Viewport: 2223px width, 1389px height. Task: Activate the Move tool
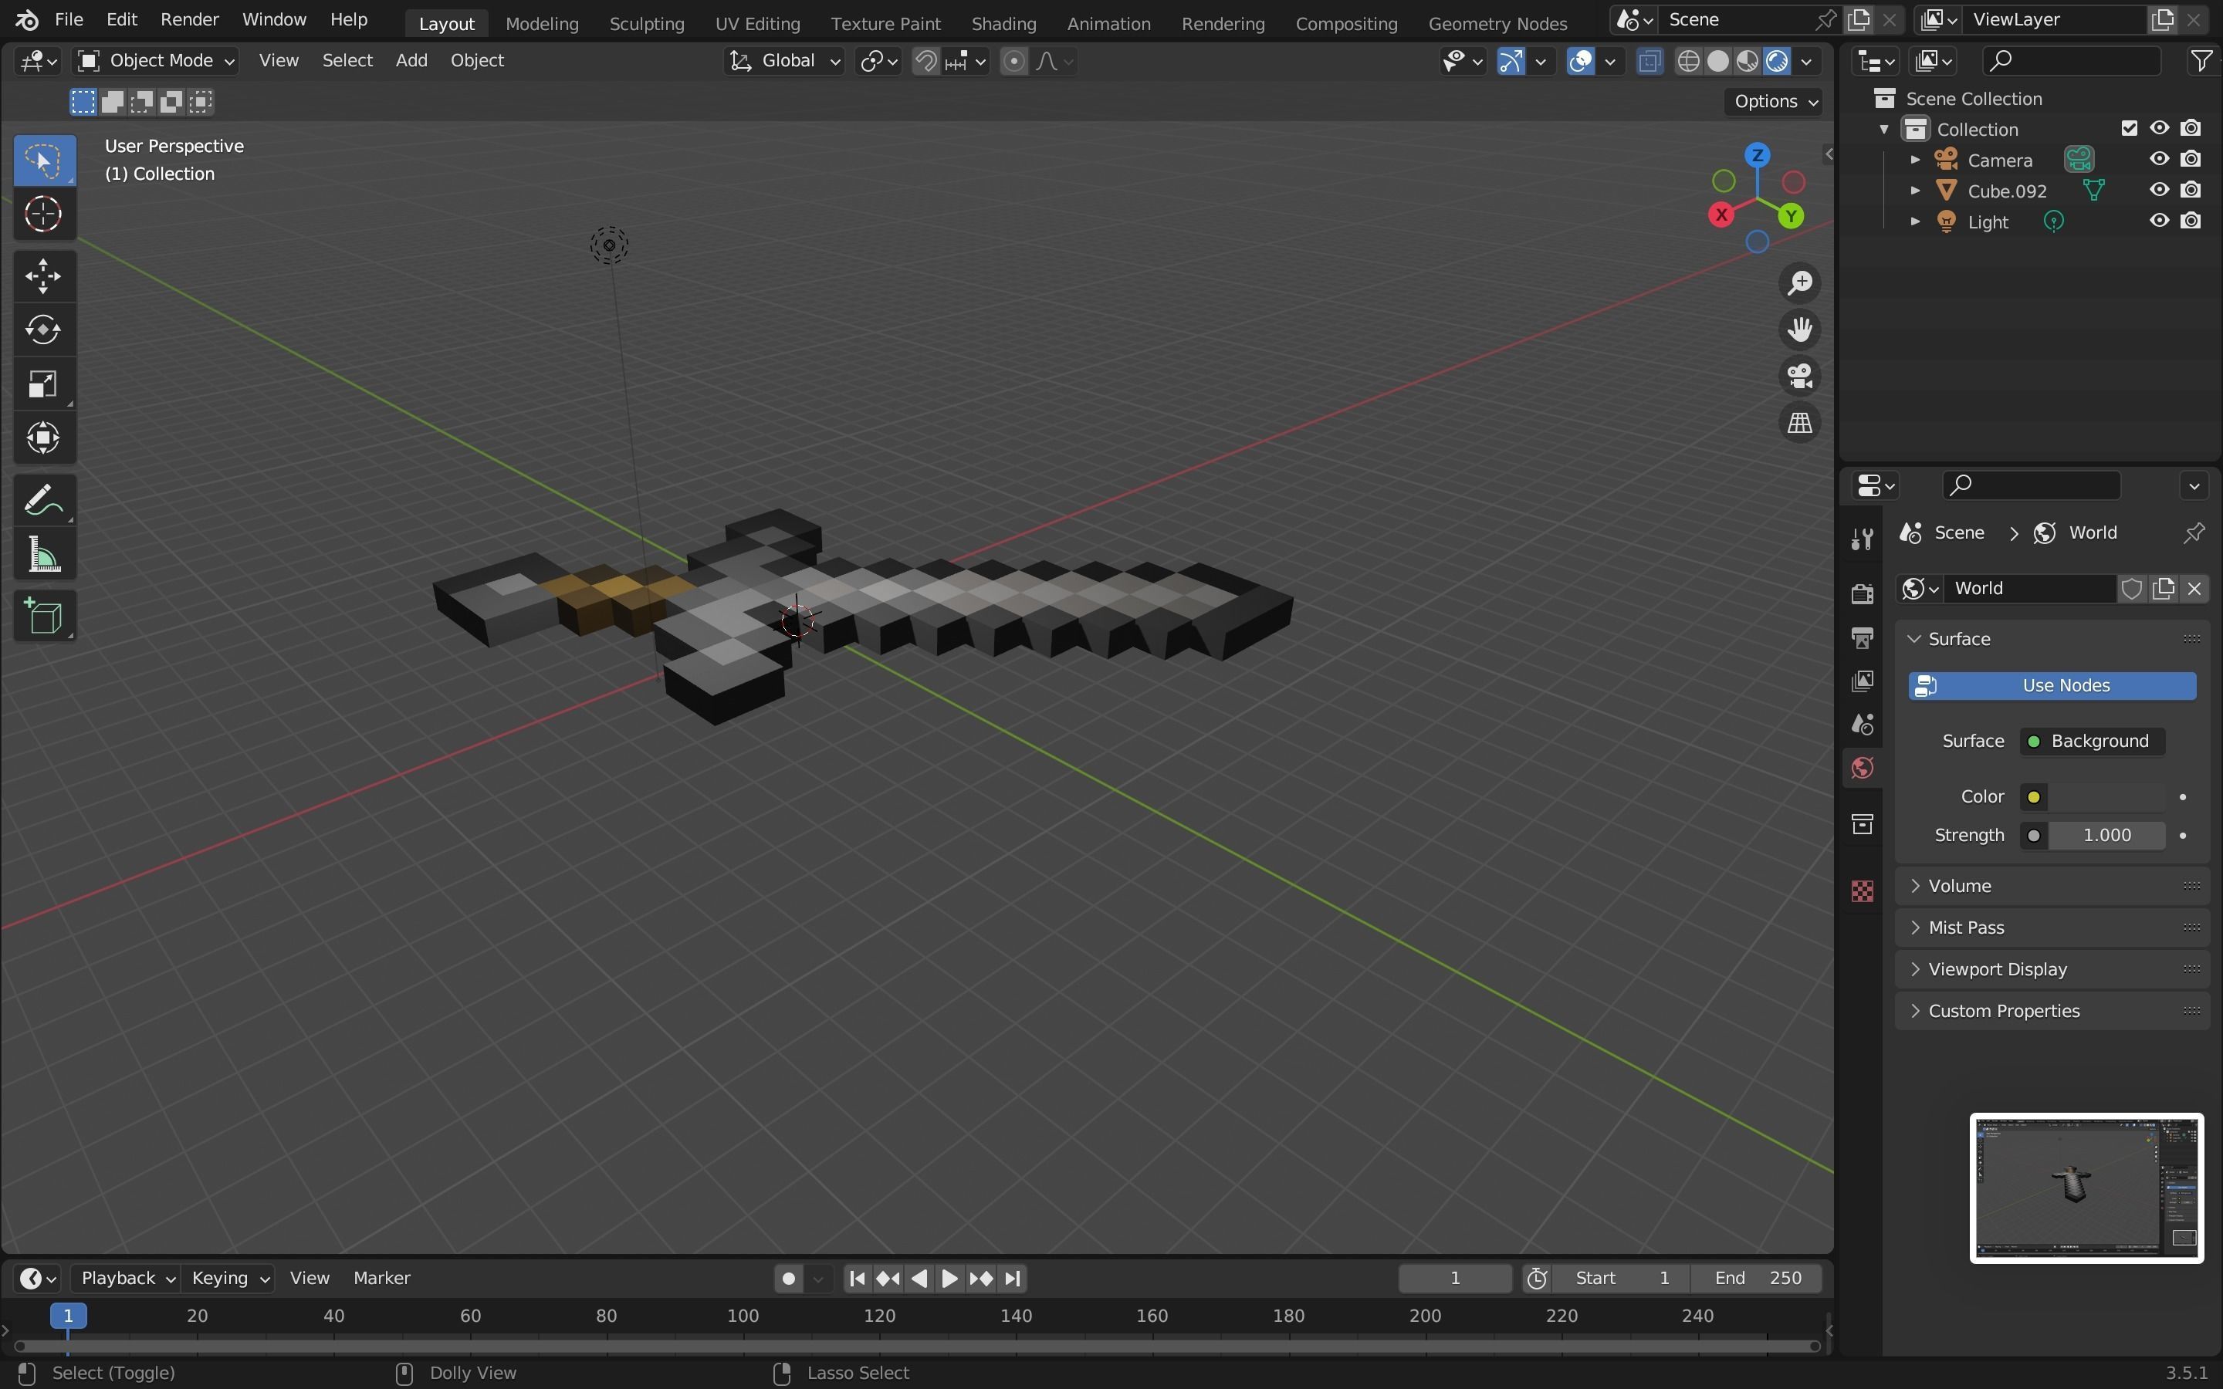click(43, 275)
